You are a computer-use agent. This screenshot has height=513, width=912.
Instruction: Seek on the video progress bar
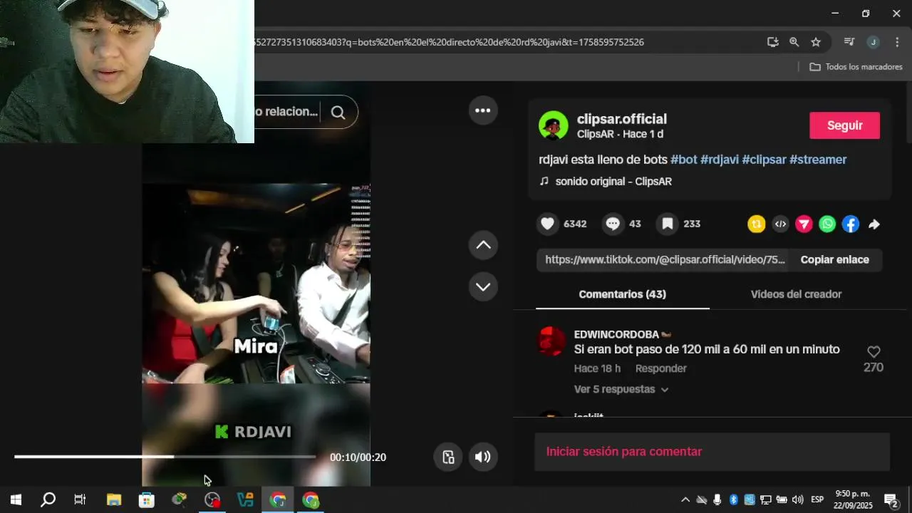(x=165, y=457)
